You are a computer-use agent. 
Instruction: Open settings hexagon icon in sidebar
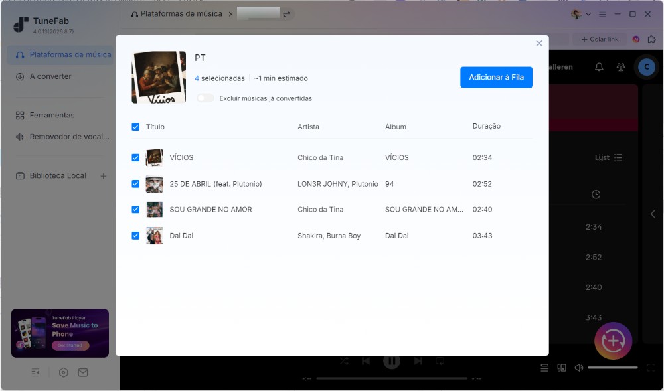coord(64,372)
